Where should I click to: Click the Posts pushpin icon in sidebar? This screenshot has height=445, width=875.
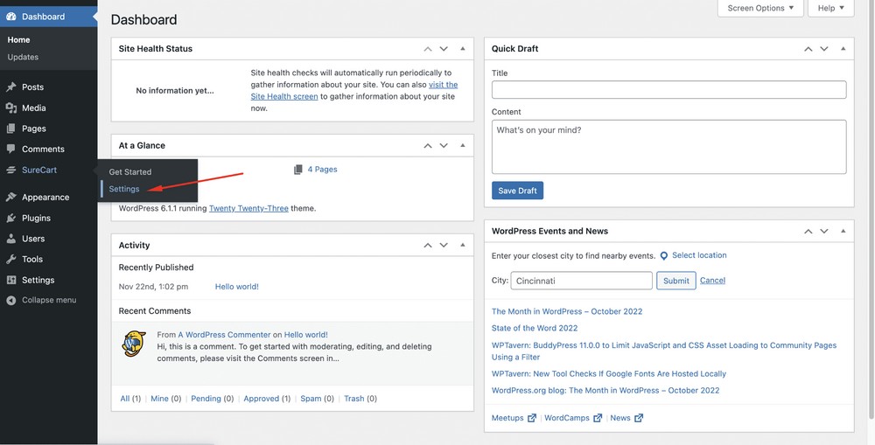tap(11, 87)
